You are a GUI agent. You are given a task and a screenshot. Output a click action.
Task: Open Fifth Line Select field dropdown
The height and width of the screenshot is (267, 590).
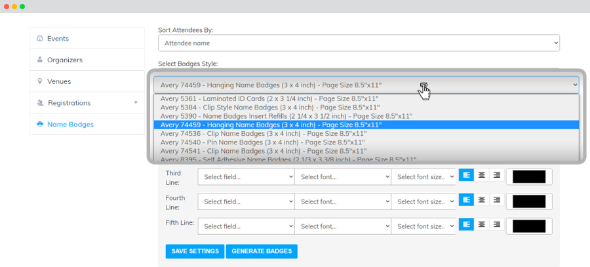[246, 226]
